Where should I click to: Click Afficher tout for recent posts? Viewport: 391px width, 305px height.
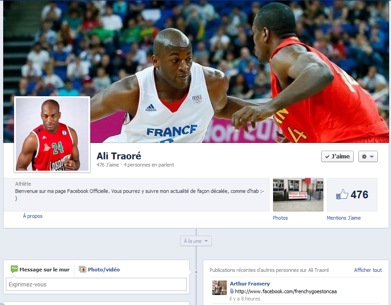[x=367, y=270]
